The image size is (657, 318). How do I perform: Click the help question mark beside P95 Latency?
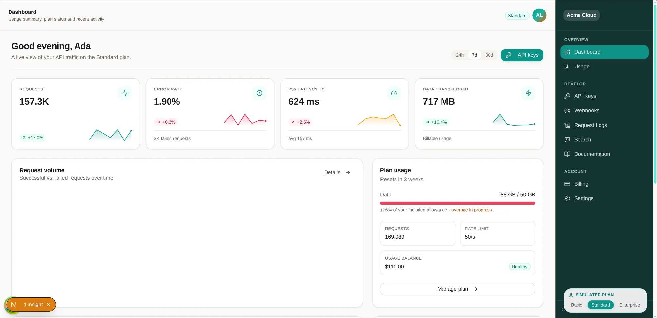pos(323,89)
